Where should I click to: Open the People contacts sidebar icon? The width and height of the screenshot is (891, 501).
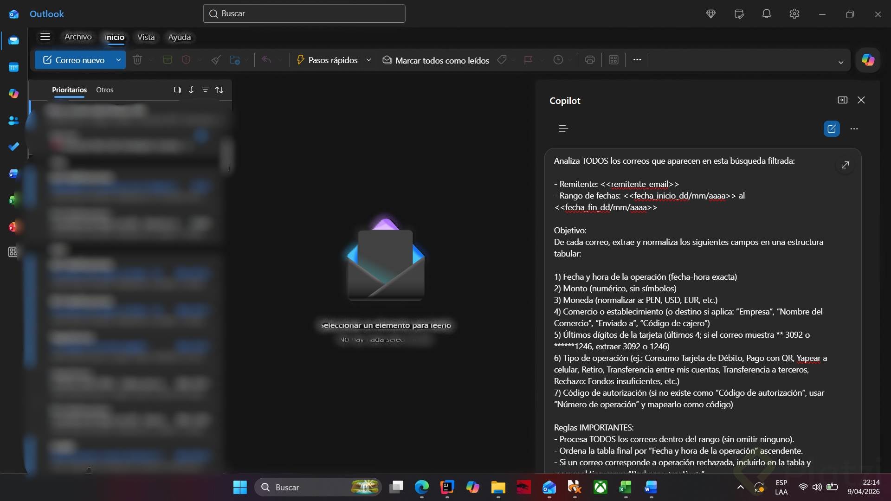[13, 121]
